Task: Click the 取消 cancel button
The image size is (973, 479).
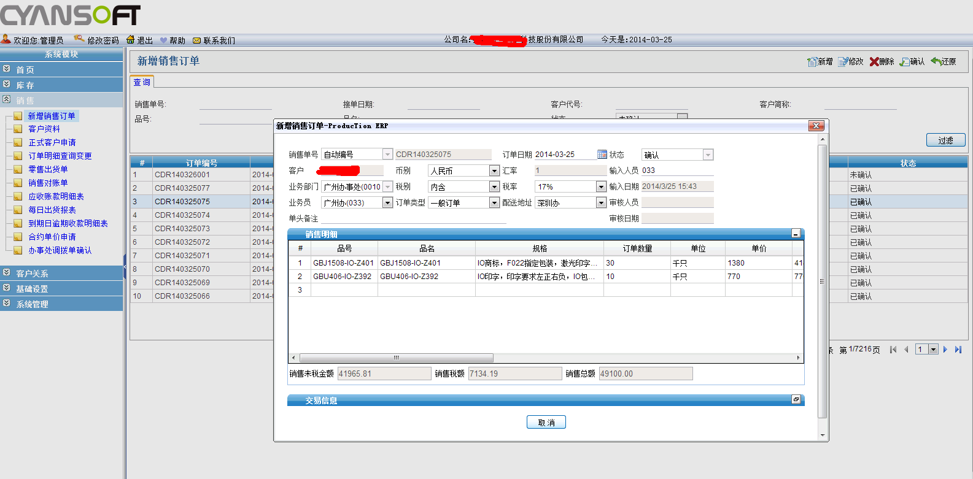Action: click(x=546, y=423)
